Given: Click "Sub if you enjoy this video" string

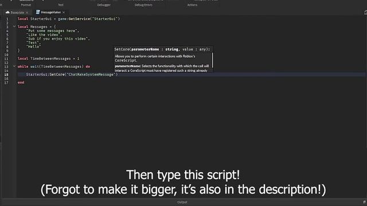Looking at the screenshot, I should 57,38.
